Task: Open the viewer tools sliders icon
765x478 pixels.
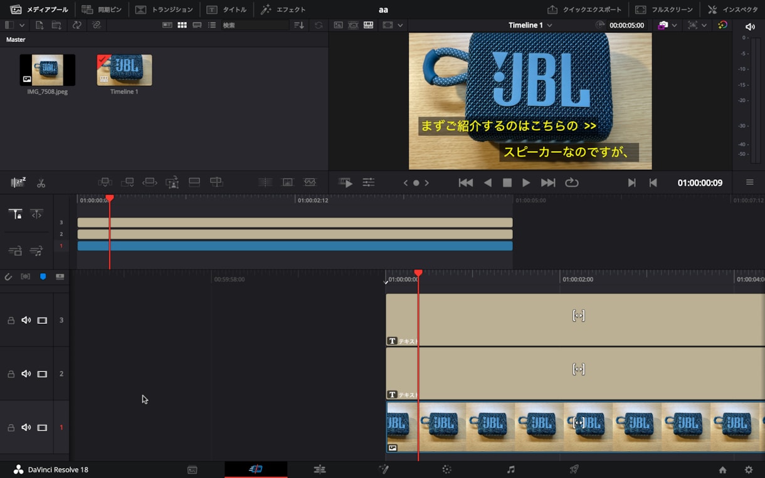Action: coord(369,182)
